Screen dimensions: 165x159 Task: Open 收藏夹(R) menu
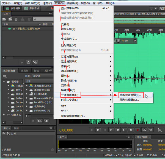click(x=72, y=3)
